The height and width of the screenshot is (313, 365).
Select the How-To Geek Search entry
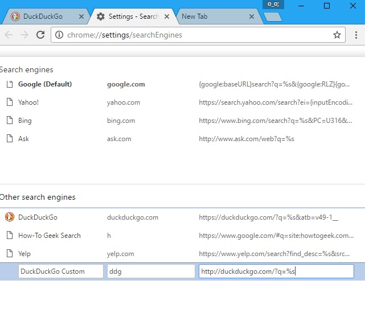click(x=50, y=235)
